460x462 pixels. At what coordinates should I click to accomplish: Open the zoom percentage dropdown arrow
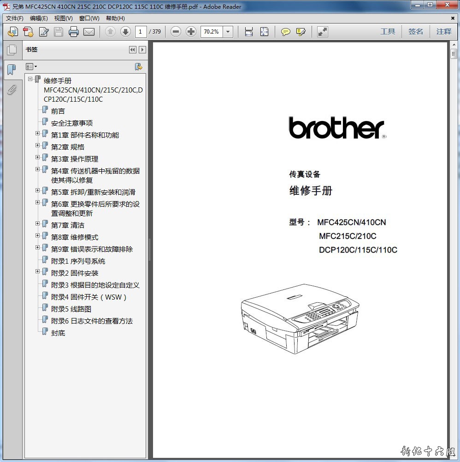click(228, 32)
